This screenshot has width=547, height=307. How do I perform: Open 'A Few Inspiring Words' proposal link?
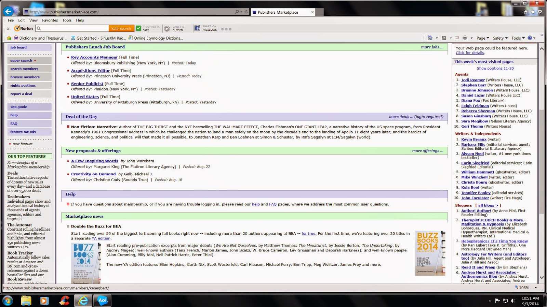[95, 161]
